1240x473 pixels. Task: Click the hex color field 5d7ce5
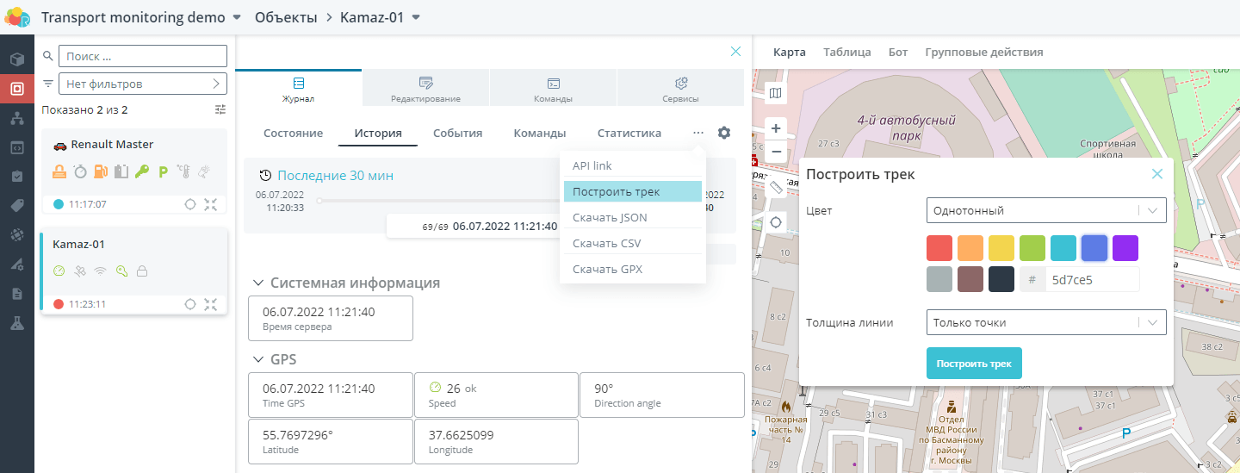click(1092, 279)
